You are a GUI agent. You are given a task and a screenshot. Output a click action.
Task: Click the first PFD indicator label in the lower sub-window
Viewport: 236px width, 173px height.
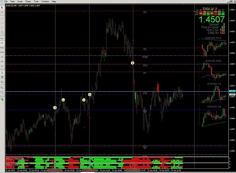[15, 159]
